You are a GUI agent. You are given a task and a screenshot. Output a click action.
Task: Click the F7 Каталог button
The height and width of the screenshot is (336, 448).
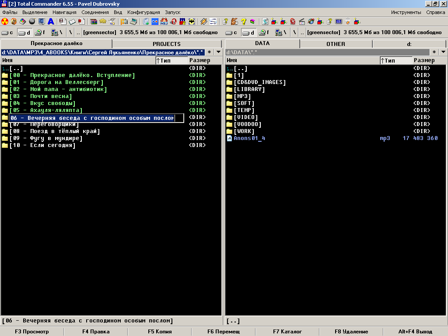[287, 332]
